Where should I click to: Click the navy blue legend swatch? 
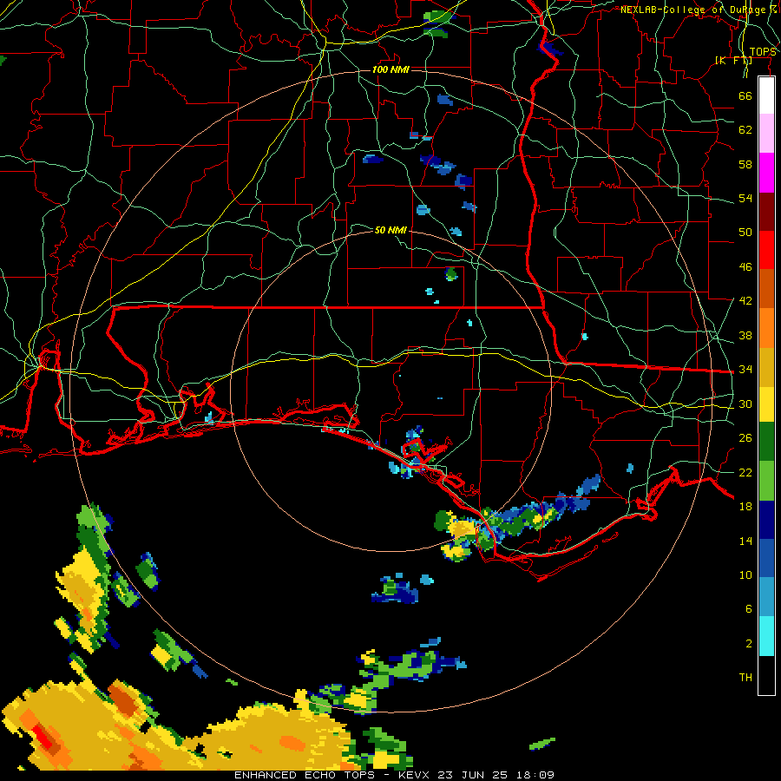(766, 520)
